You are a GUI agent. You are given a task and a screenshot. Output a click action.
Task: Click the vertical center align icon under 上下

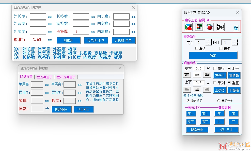(x=197, y=90)
